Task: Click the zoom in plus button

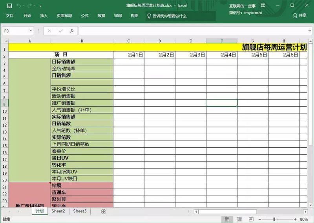Action: tap(296, 219)
